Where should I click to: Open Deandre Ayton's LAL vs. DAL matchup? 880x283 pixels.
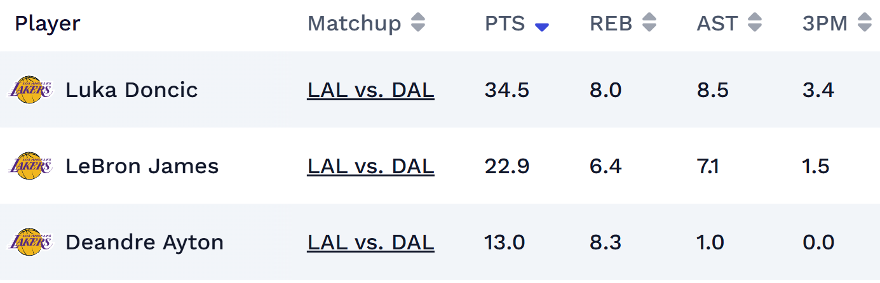tap(370, 242)
